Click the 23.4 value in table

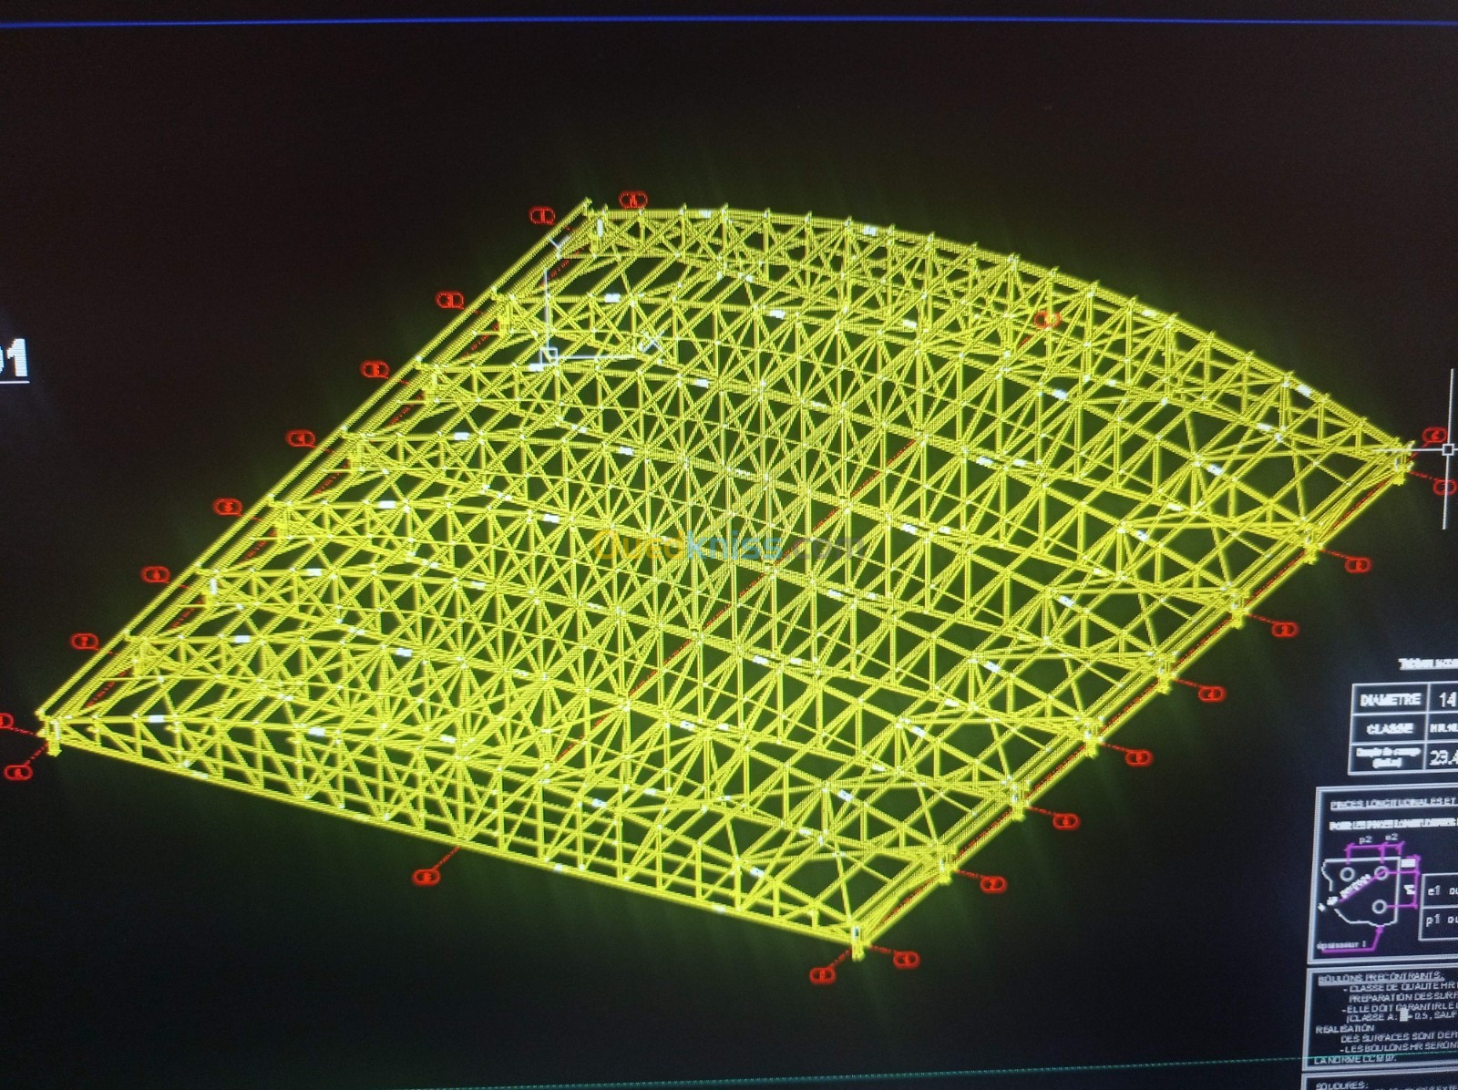click(1445, 757)
